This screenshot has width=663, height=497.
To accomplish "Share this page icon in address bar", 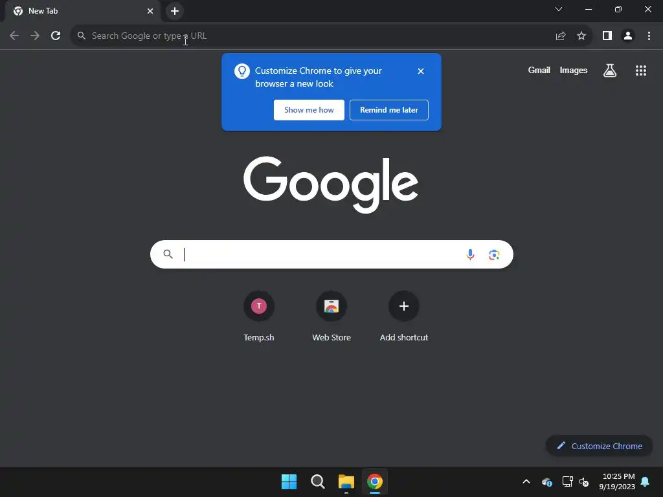I will [561, 36].
